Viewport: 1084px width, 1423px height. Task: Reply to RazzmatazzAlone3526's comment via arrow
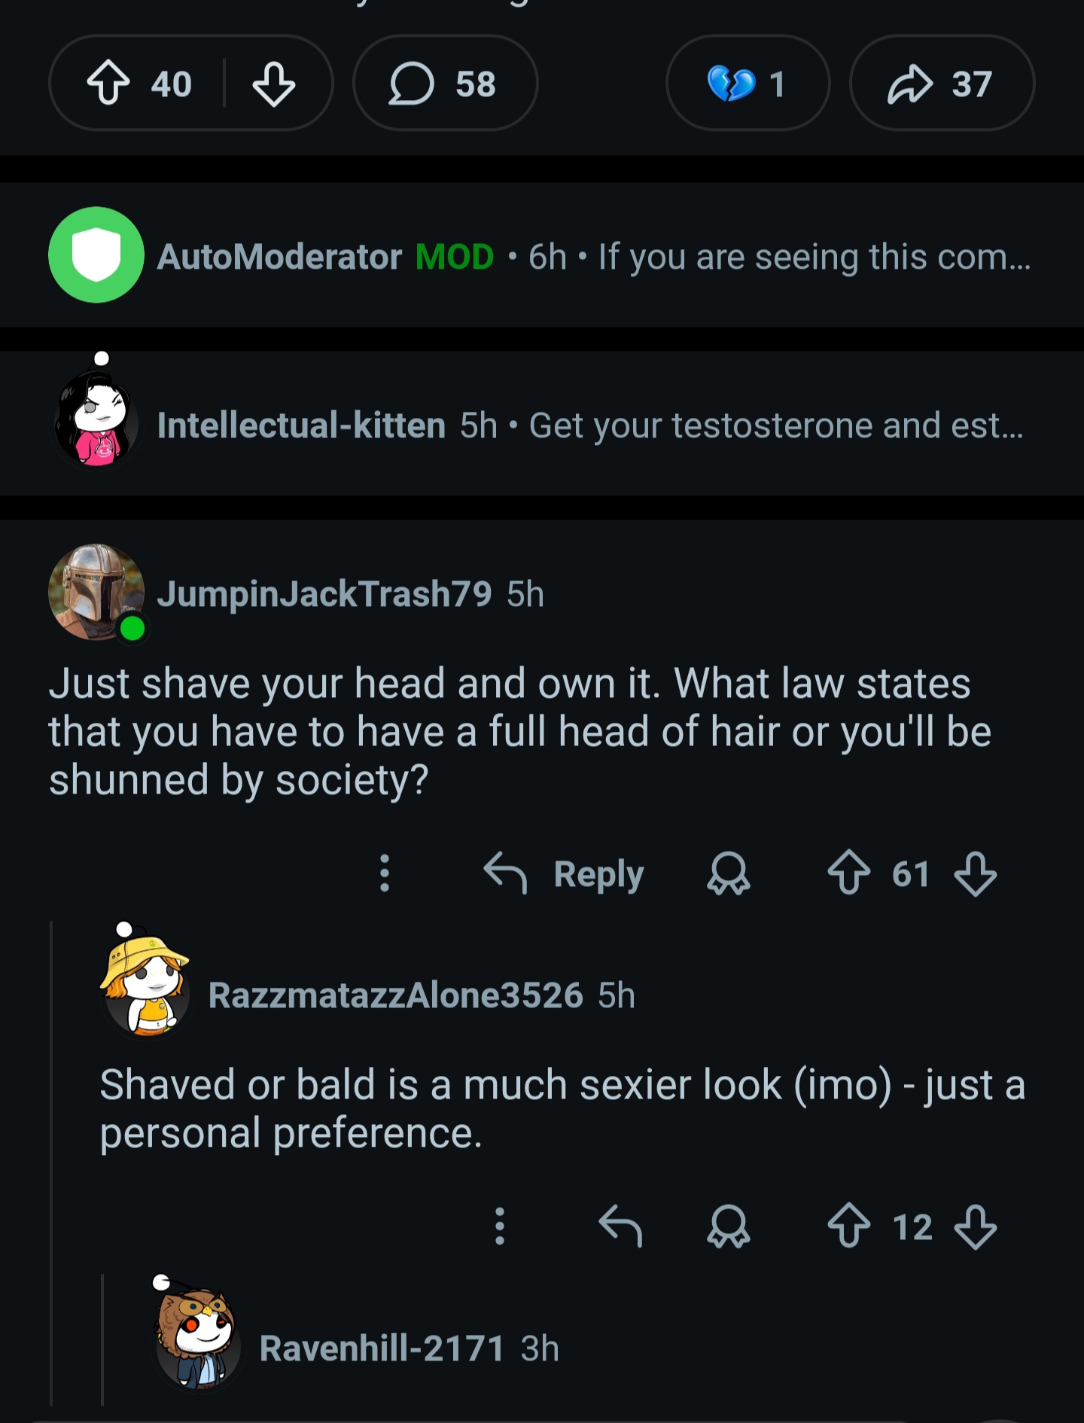620,1226
